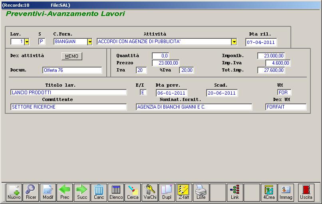Edit the record with Modif

(x=48, y=192)
